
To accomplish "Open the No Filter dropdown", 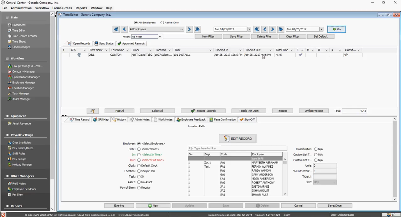I will tap(160, 37).
